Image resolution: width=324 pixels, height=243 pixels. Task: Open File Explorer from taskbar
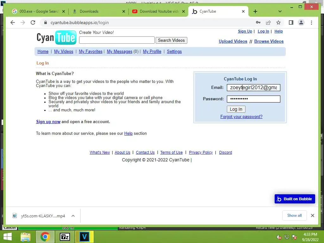pos(26,237)
